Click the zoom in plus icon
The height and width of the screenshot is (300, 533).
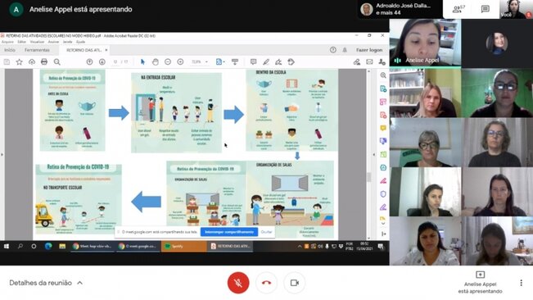tap(180, 62)
